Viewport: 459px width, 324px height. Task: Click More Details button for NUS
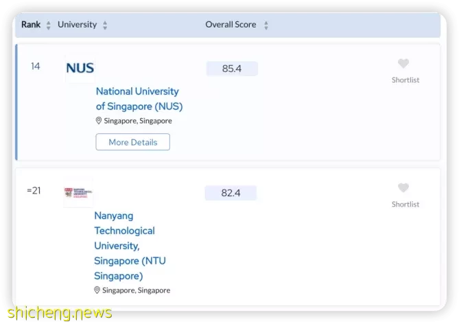pyautogui.click(x=132, y=142)
